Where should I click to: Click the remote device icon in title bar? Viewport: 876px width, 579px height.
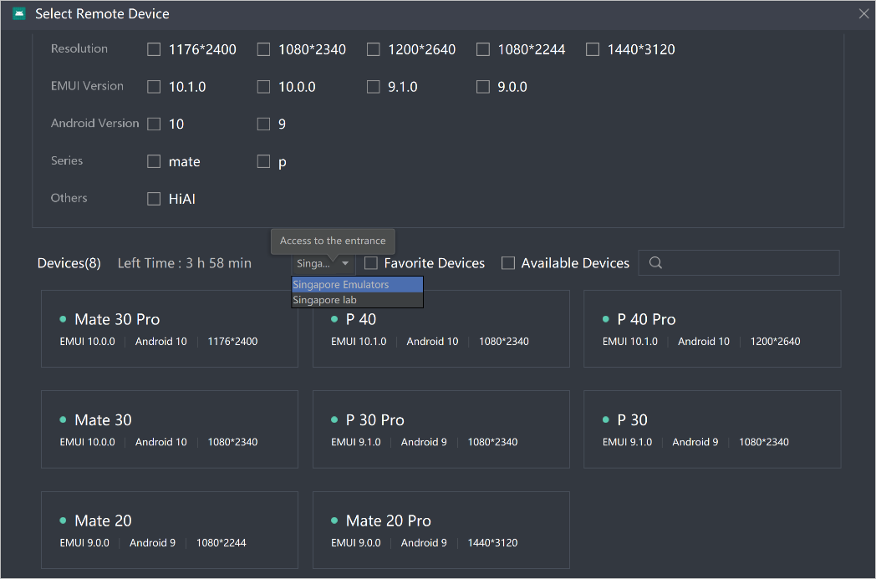(x=20, y=13)
